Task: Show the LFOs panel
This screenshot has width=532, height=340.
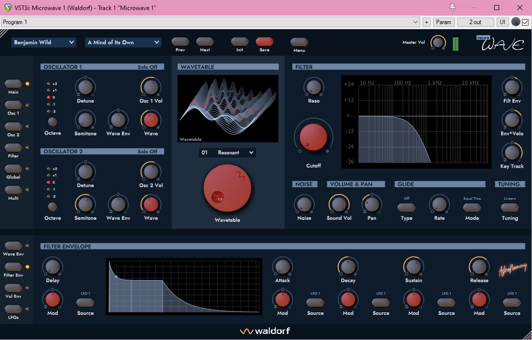Action: point(13,309)
